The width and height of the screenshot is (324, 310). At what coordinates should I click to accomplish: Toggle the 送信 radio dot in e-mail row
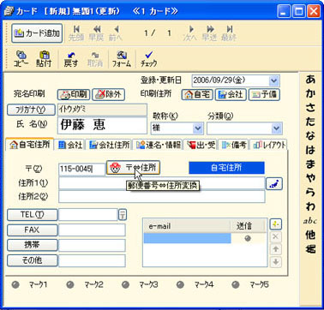248,238
